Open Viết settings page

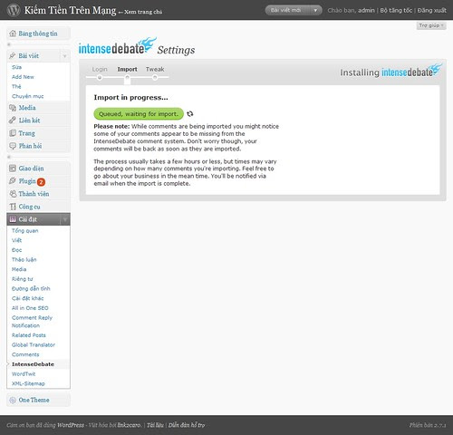16,240
